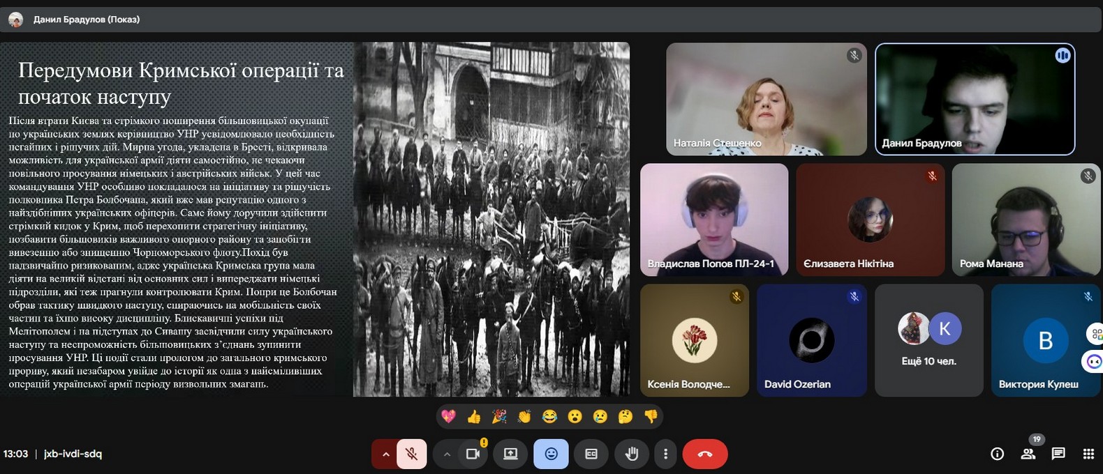Select Наталія Стешенко video tile
Image resolution: width=1103 pixels, height=474 pixels.
(766, 99)
